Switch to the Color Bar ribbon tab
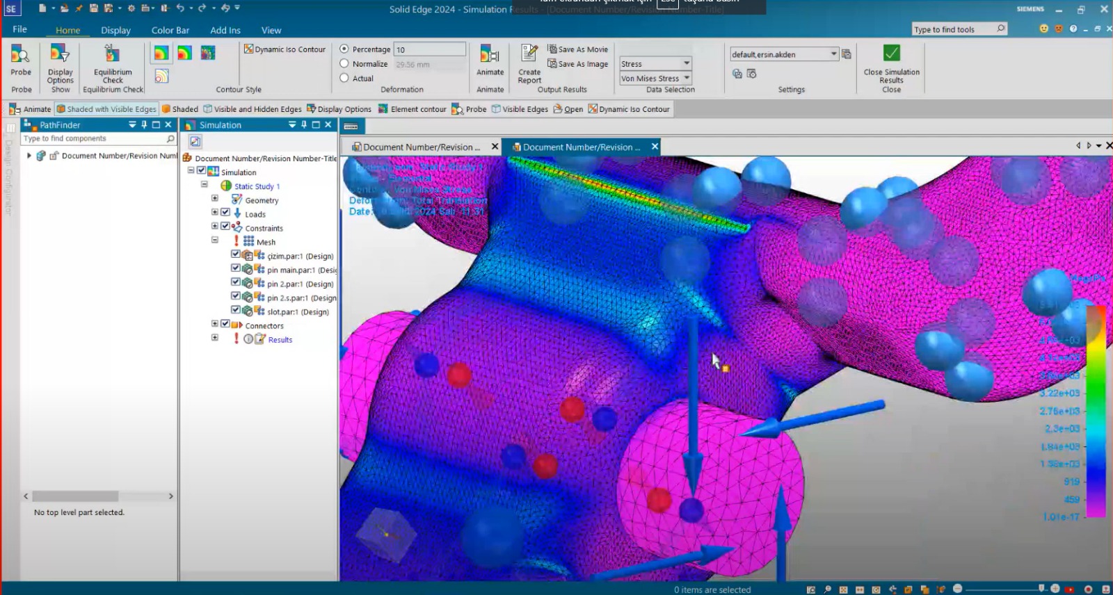Screen dimensions: 1113x595 (170, 30)
